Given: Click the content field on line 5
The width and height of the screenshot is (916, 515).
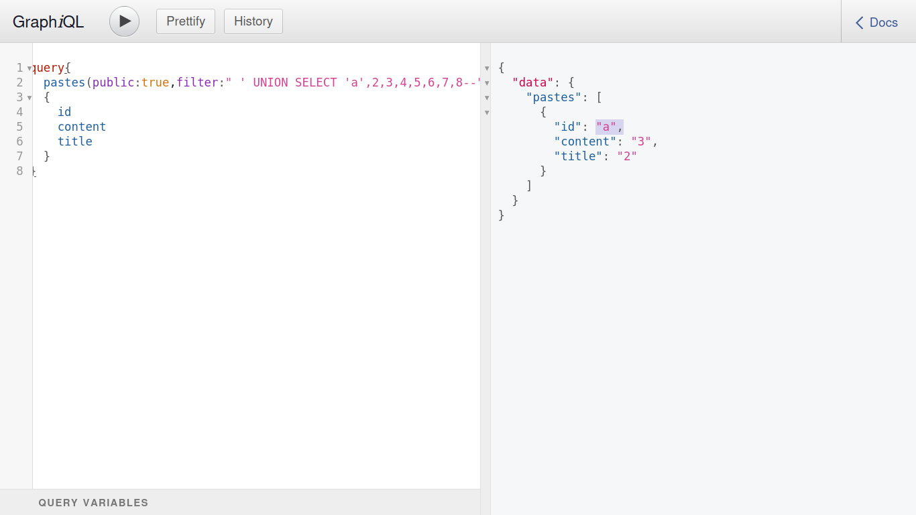Looking at the screenshot, I should 82,127.
